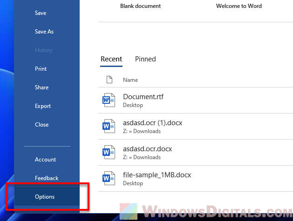The height and width of the screenshot is (221, 293).
Task: Click the Word icon for asdasd.ocr (1).docx
Action: 109,126
